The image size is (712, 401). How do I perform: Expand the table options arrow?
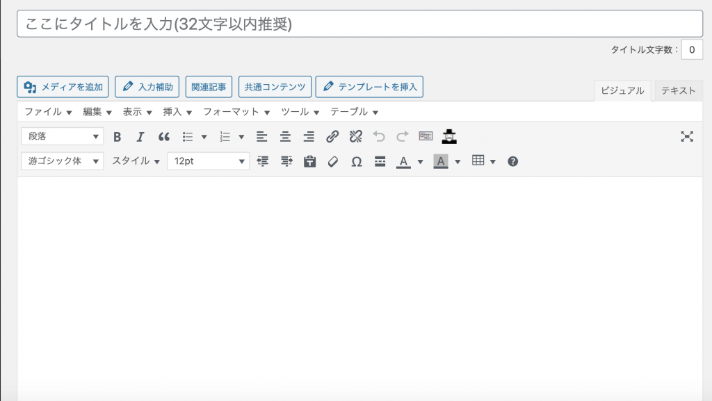(493, 161)
